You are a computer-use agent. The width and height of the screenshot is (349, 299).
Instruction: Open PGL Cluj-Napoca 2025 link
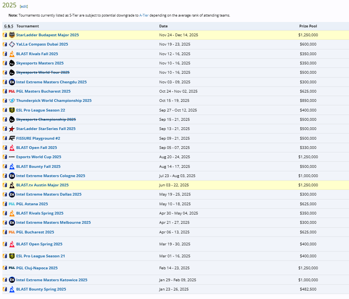click(x=37, y=268)
